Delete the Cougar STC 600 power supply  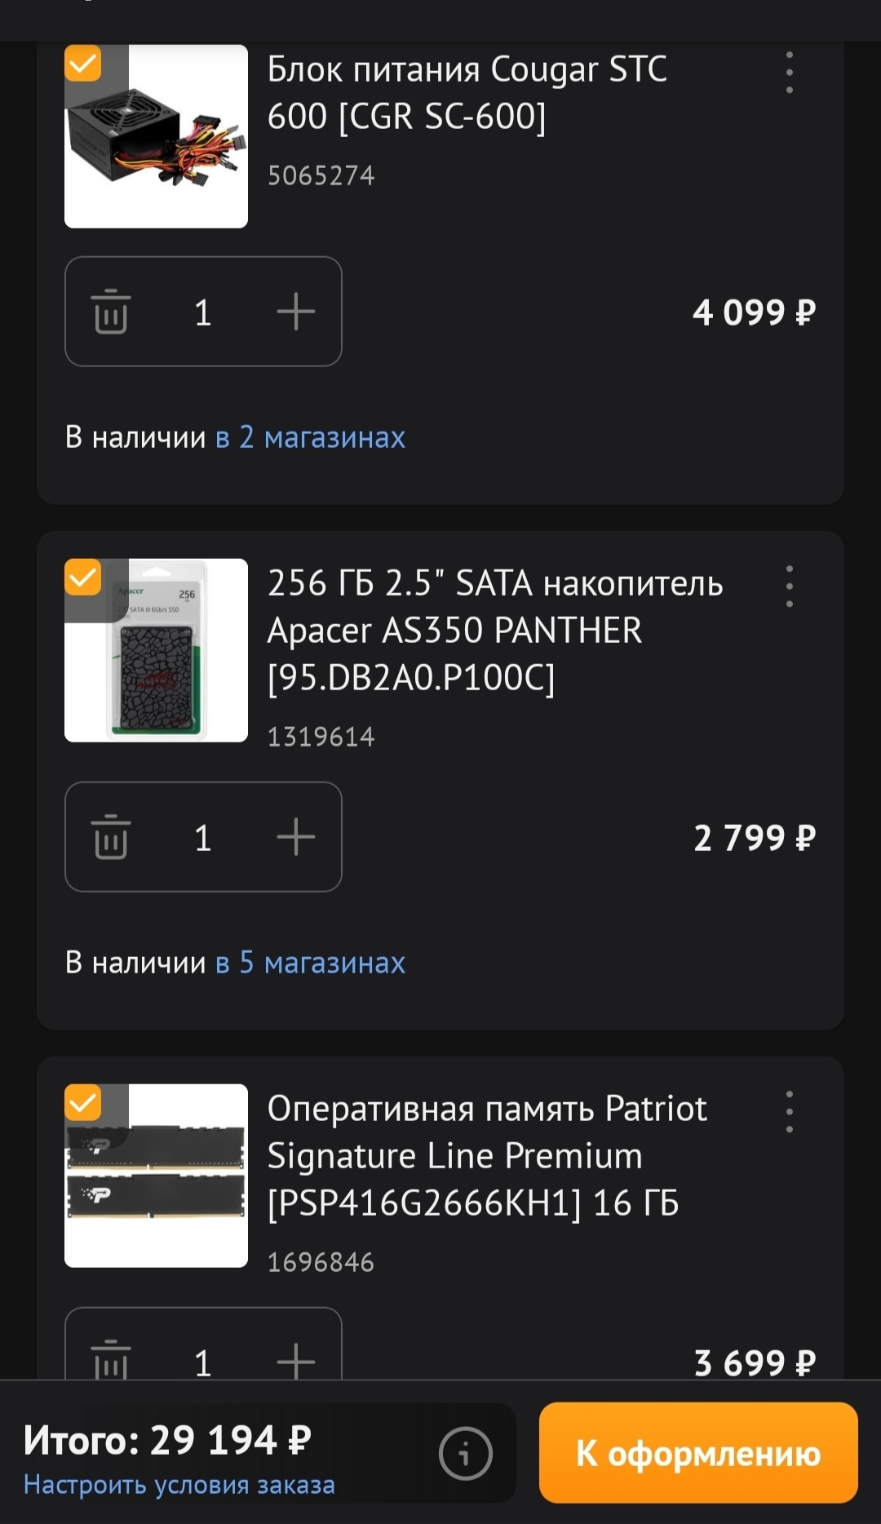[x=111, y=312]
